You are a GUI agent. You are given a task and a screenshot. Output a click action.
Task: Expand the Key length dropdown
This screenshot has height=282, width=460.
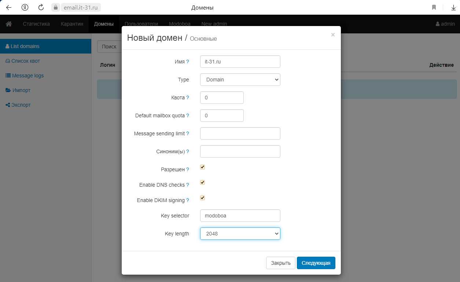[240, 234]
